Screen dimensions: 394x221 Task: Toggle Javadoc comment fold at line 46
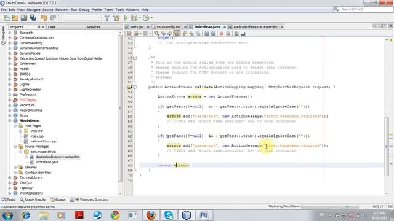[135, 58]
